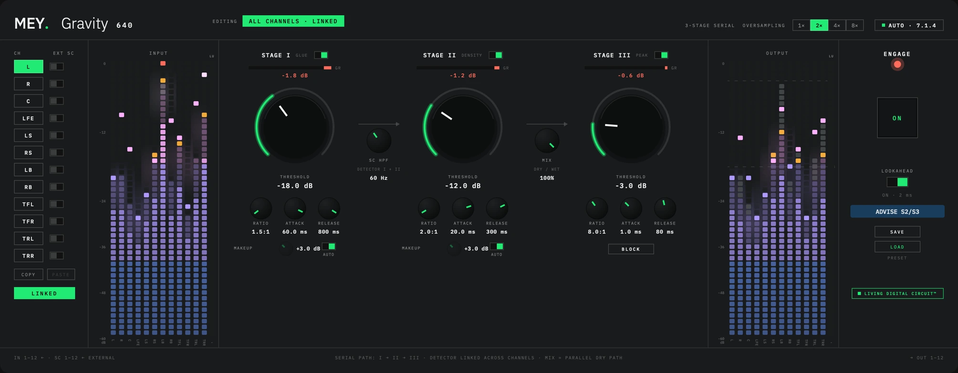Click the ALL CHANNELS · LINKED editing label
958x373 pixels.
293,21
